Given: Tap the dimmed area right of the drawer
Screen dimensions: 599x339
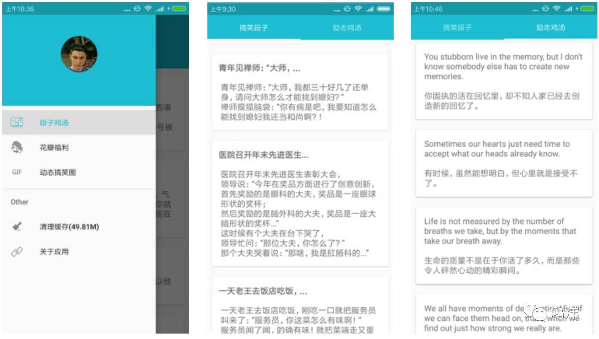Looking at the screenshot, I should (172, 174).
